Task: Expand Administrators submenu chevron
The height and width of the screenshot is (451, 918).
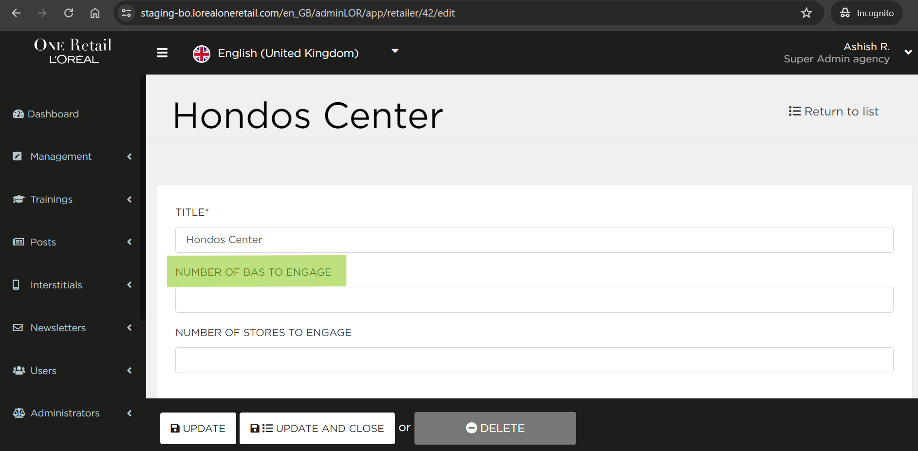Action: [130, 413]
